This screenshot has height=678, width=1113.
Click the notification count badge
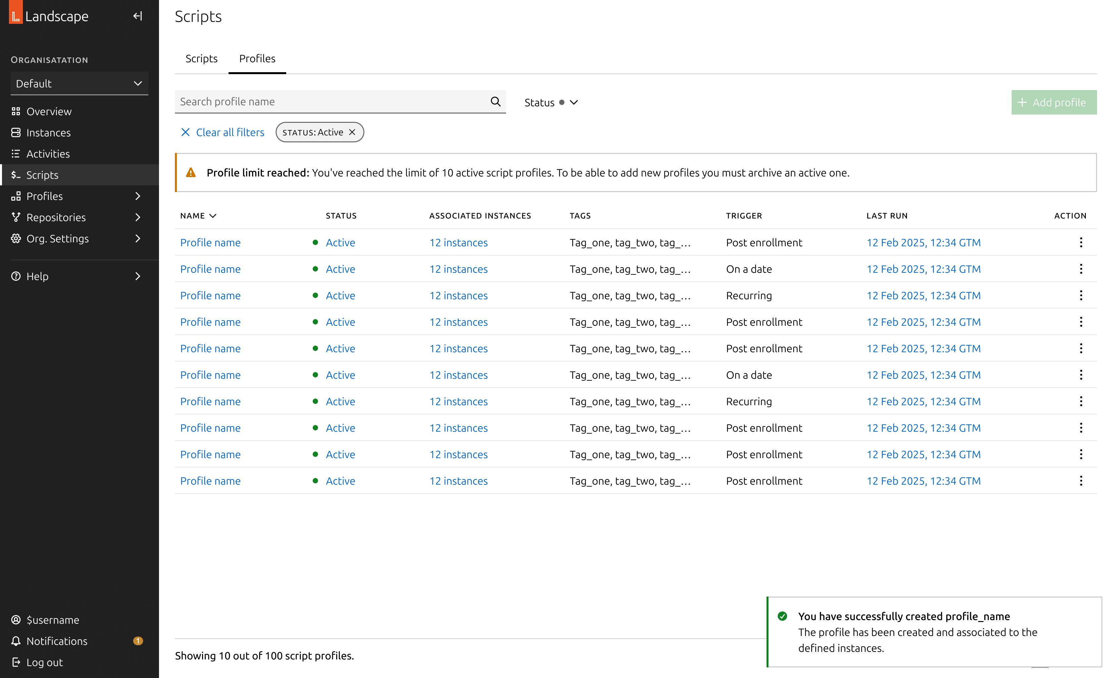tap(138, 641)
